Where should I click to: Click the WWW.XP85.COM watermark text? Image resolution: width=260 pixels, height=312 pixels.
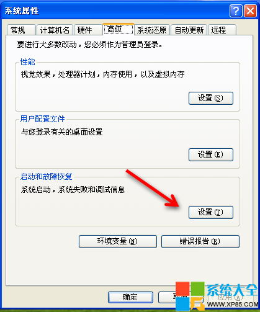pyautogui.click(x=233, y=305)
